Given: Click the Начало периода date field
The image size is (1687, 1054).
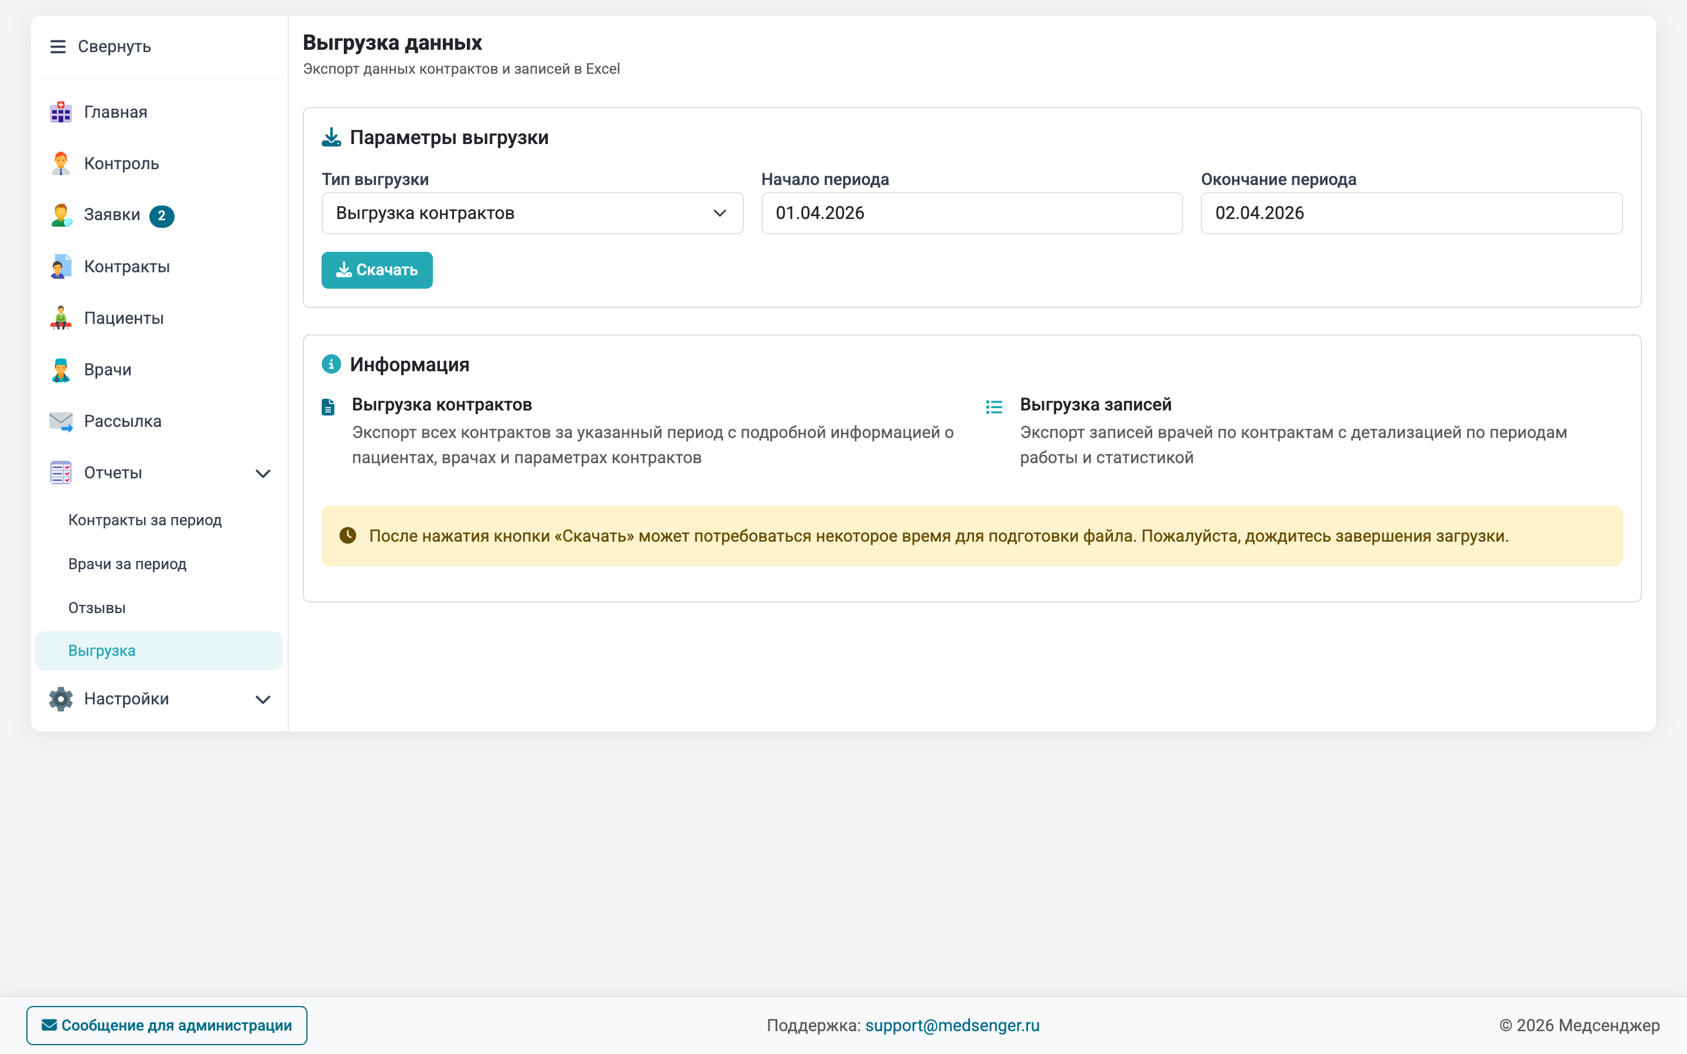Looking at the screenshot, I should point(972,213).
